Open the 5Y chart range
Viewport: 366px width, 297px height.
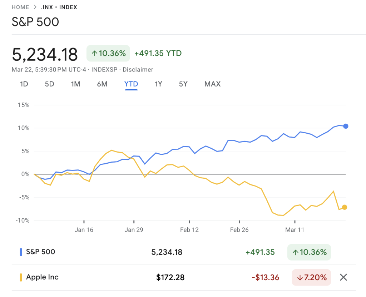click(183, 84)
